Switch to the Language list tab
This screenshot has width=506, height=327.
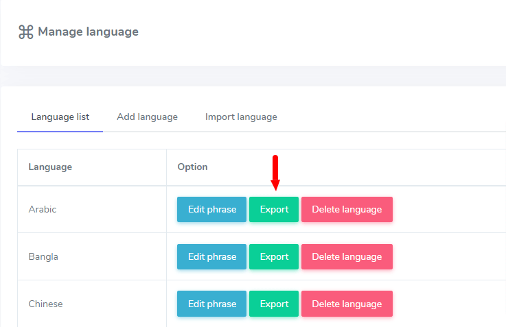(60, 117)
